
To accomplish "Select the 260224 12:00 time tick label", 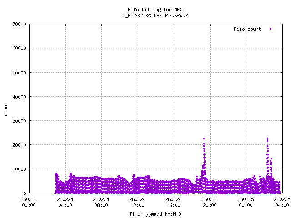I will coord(137,202).
